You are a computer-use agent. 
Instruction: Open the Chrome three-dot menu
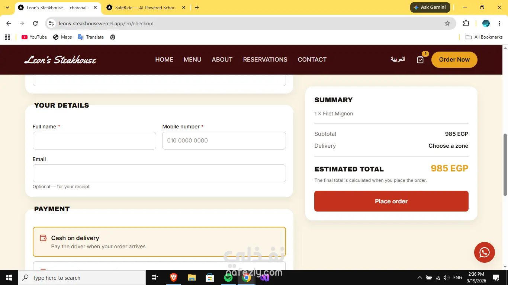click(499, 23)
